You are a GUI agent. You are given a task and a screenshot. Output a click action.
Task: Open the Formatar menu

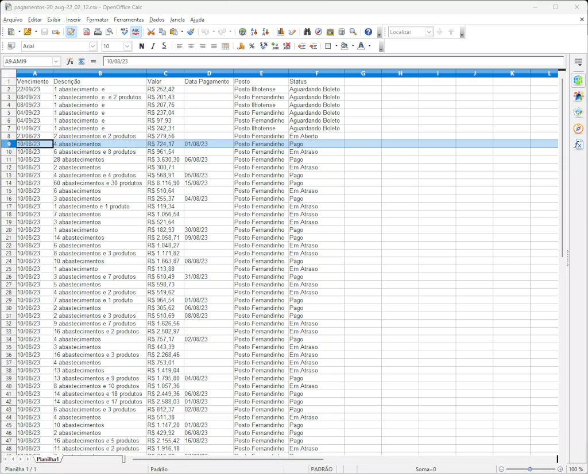(97, 20)
